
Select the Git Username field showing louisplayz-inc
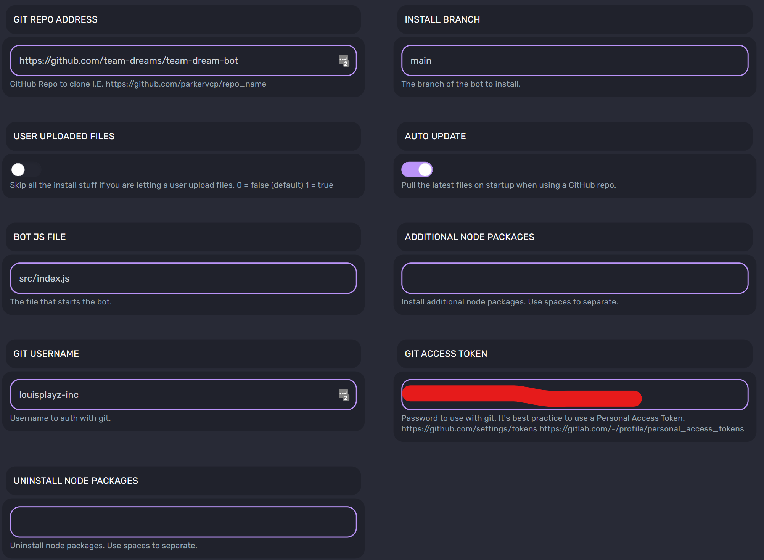(172, 394)
